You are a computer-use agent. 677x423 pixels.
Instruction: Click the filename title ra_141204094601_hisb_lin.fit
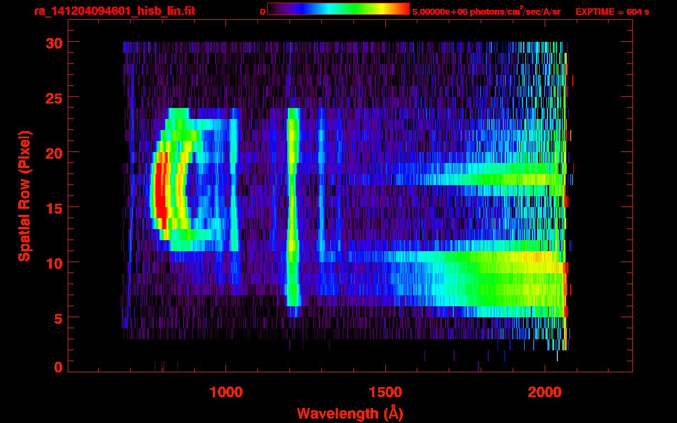(114, 10)
